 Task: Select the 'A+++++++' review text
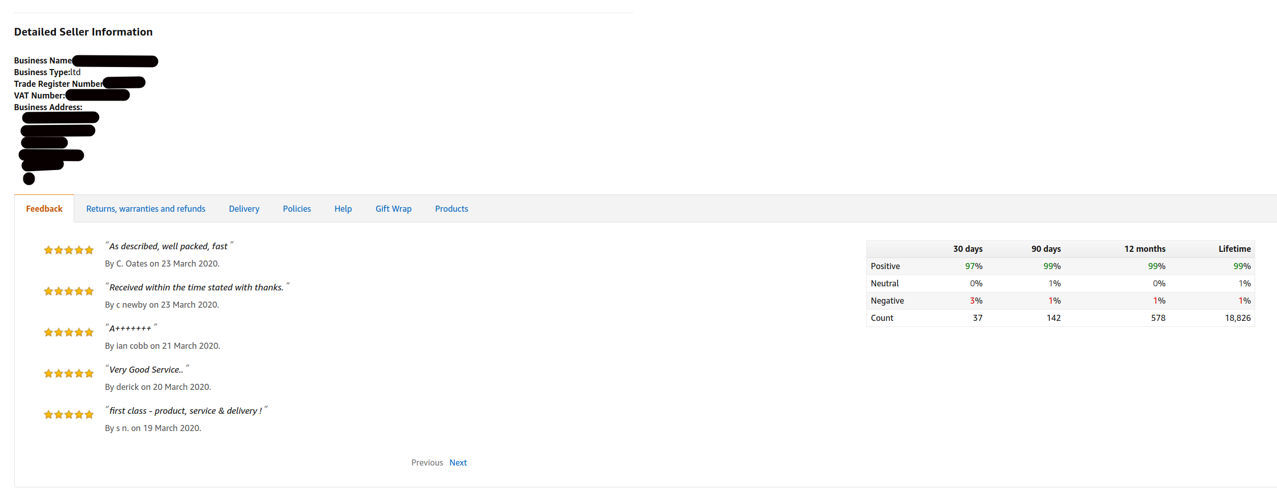click(x=130, y=328)
